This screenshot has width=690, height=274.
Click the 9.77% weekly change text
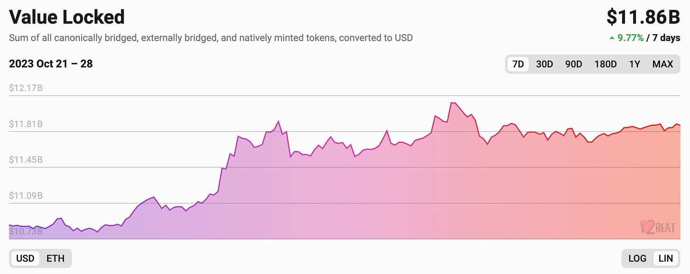631,38
